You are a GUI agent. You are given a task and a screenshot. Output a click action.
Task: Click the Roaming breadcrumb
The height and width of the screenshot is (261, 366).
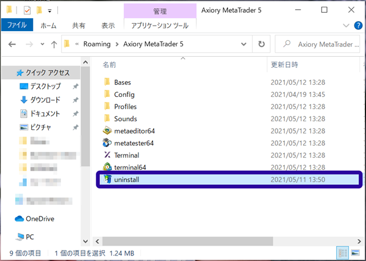click(x=97, y=44)
